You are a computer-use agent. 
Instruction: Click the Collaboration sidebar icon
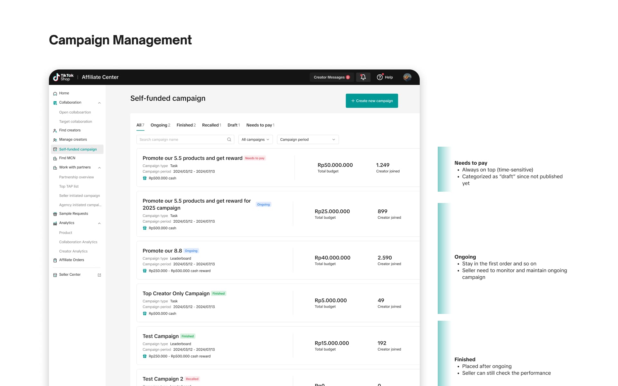pos(55,103)
